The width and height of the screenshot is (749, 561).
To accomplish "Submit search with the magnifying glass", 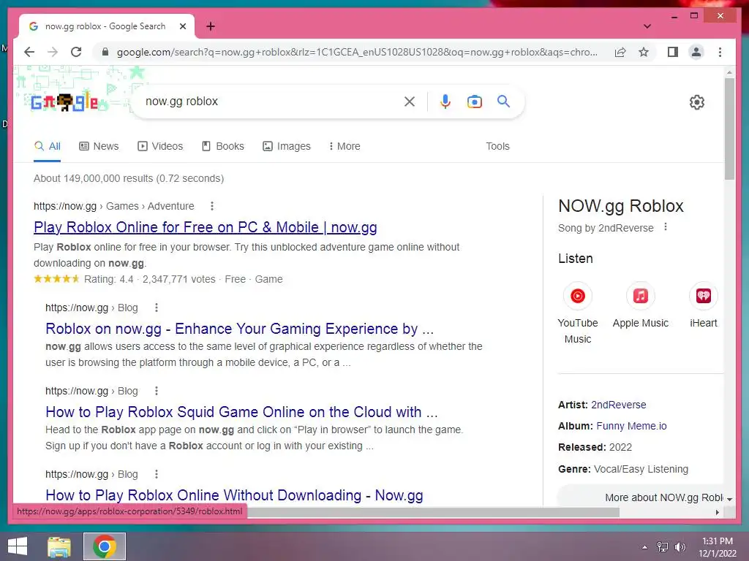I will [503, 101].
